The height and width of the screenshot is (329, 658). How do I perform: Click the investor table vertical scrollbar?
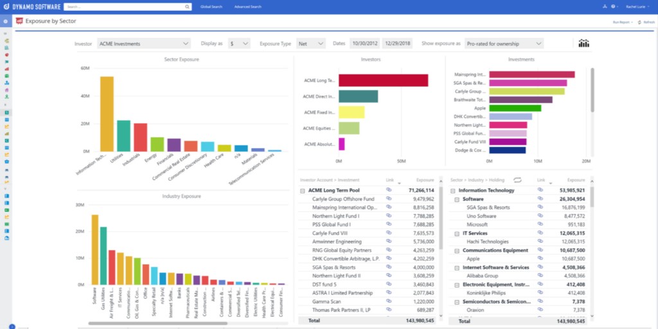pyautogui.click(x=441, y=218)
